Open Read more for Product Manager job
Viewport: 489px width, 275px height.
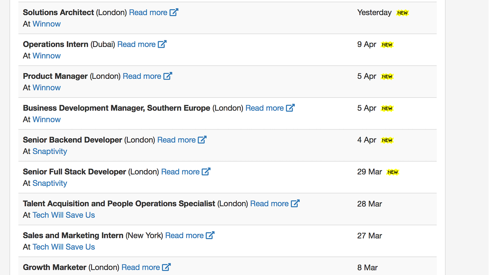[142, 76]
